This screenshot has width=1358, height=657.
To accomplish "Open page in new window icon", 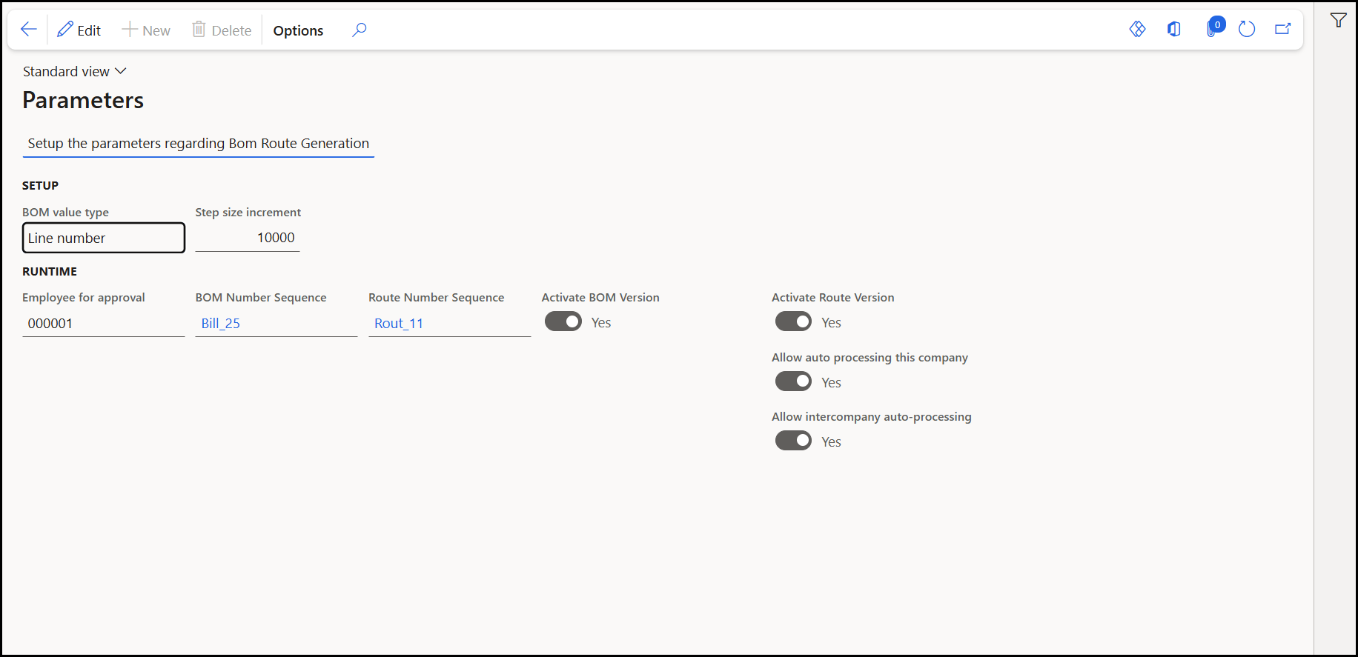I will tap(1283, 29).
